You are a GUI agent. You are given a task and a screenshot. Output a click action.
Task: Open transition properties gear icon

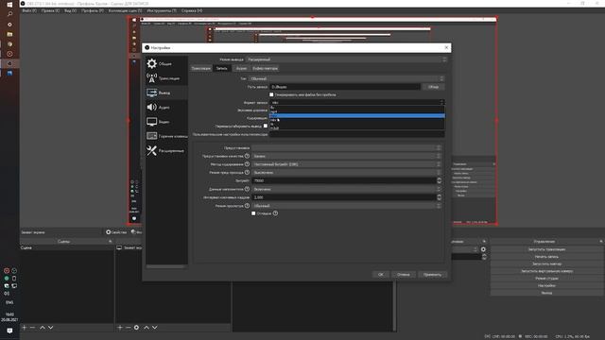tap(483, 249)
